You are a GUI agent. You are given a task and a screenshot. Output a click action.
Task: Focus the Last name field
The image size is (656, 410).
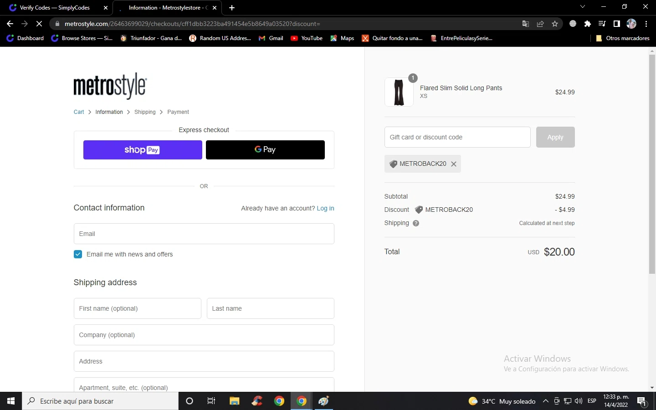271,308
